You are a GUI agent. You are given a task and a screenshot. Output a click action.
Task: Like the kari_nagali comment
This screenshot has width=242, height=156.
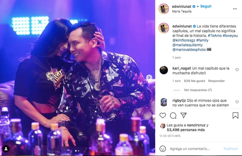coord(237,70)
